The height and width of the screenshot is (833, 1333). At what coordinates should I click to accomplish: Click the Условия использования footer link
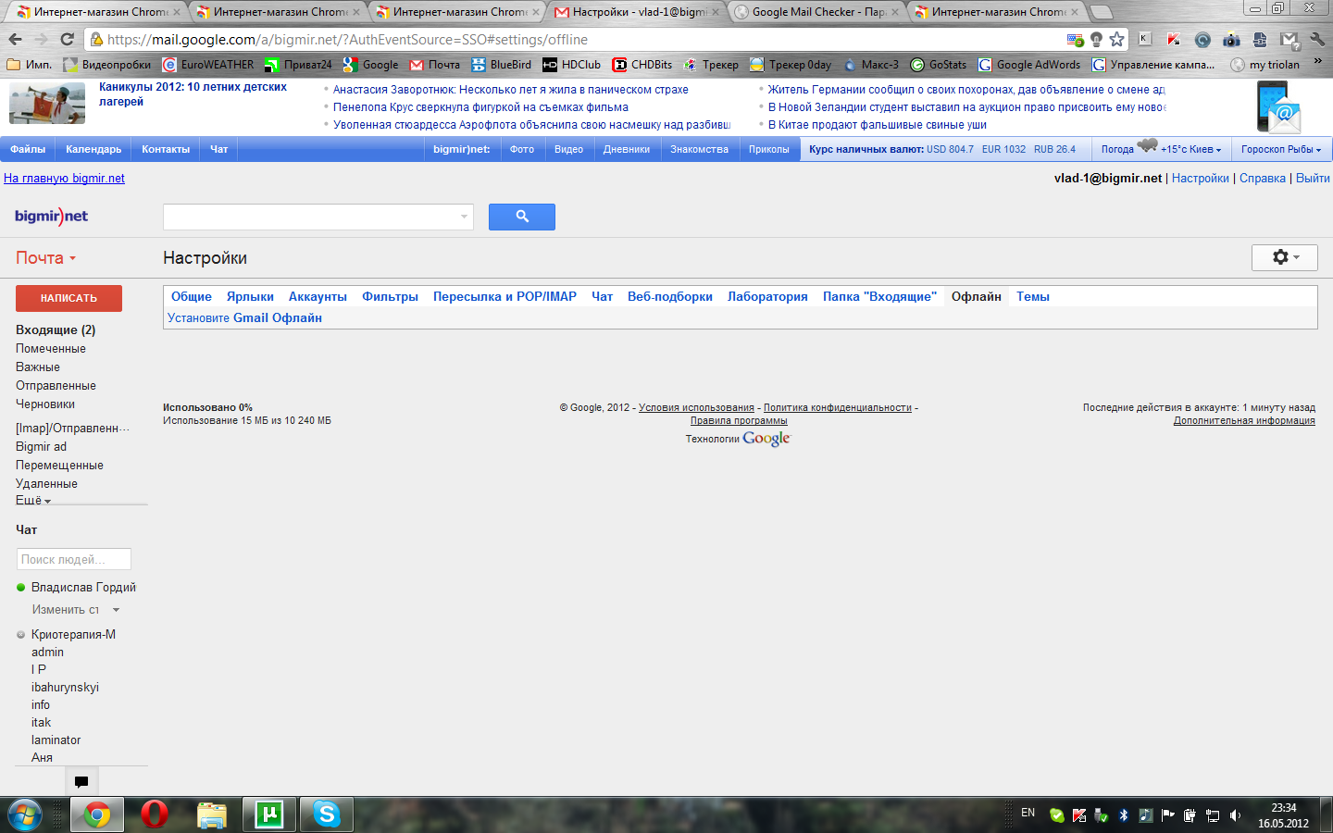pos(696,407)
